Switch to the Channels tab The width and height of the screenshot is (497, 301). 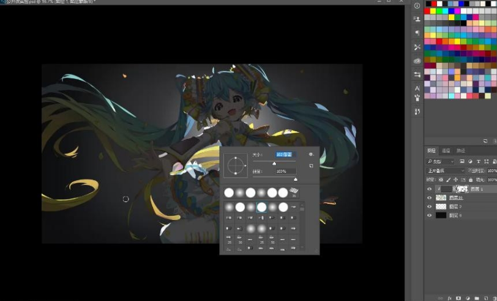[446, 150]
